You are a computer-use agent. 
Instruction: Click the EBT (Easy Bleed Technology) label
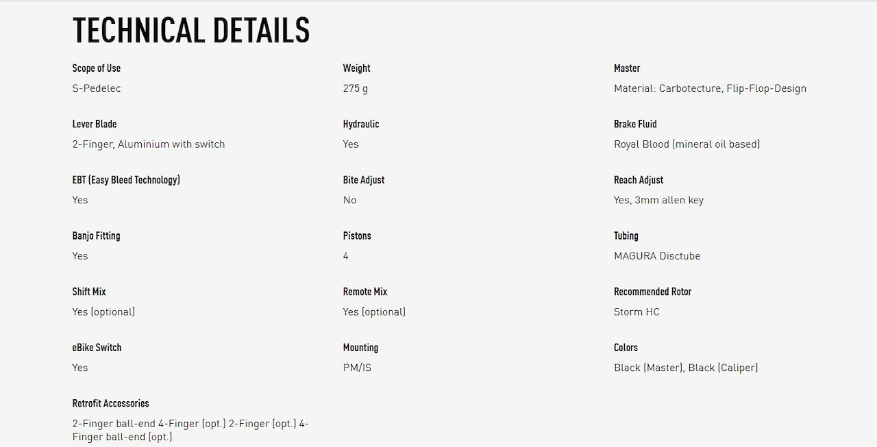point(126,180)
